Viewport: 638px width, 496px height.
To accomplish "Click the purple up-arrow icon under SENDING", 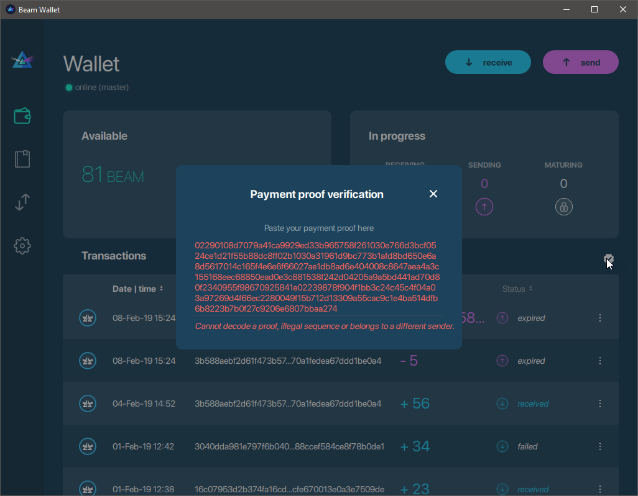I will 484,207.
